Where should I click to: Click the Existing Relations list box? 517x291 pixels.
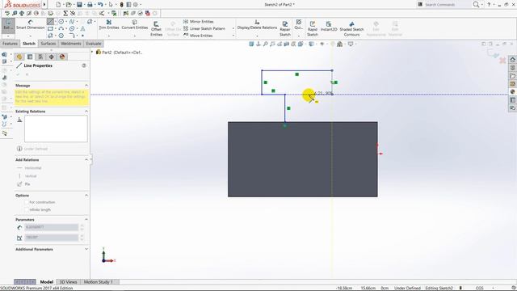click(56, 129)
